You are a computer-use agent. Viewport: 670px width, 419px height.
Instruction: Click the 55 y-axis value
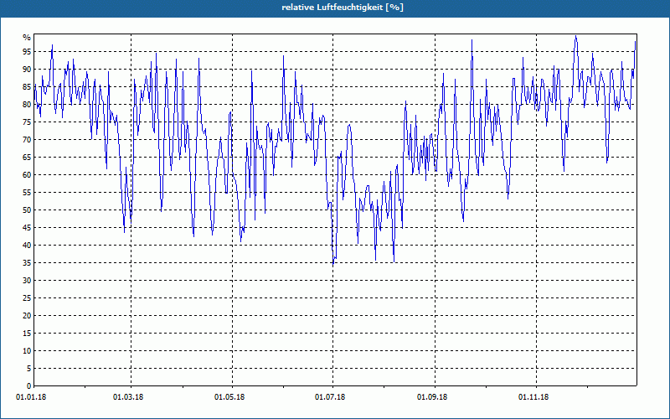27,193
